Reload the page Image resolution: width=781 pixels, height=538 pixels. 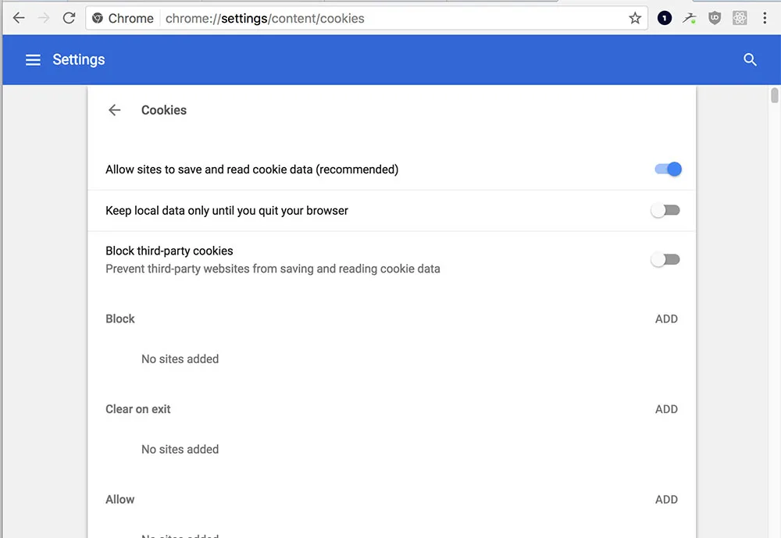69,19
